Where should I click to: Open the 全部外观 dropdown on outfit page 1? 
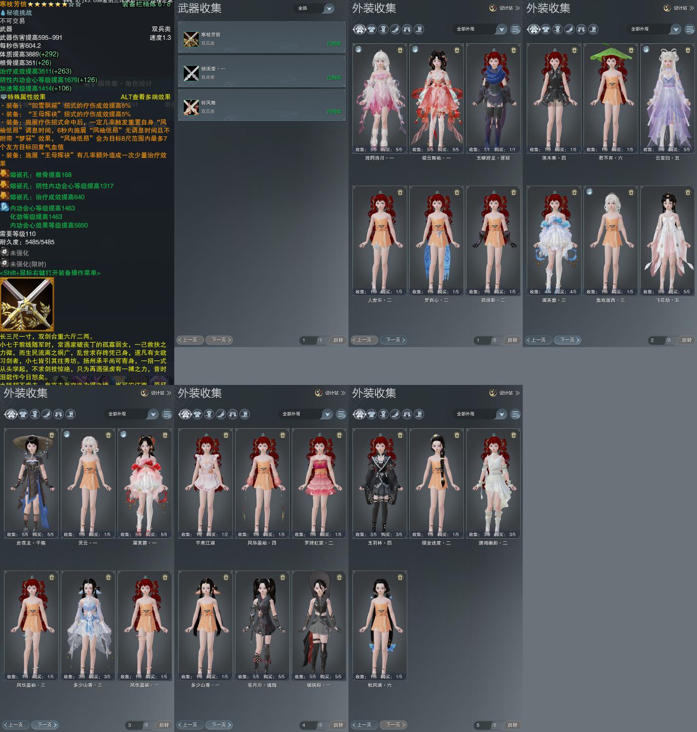pyautogui.click(x=481, y=29)
